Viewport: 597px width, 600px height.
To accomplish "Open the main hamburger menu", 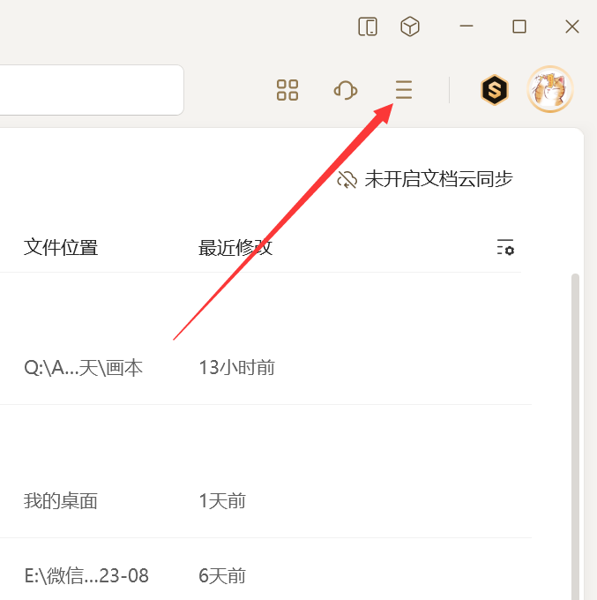I will tap(403, 90).
